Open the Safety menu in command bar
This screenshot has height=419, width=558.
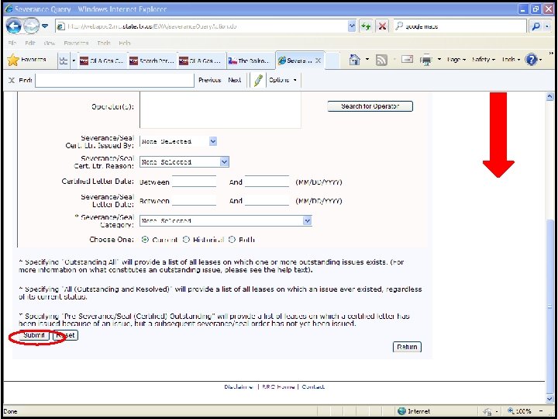pos(484,60)
